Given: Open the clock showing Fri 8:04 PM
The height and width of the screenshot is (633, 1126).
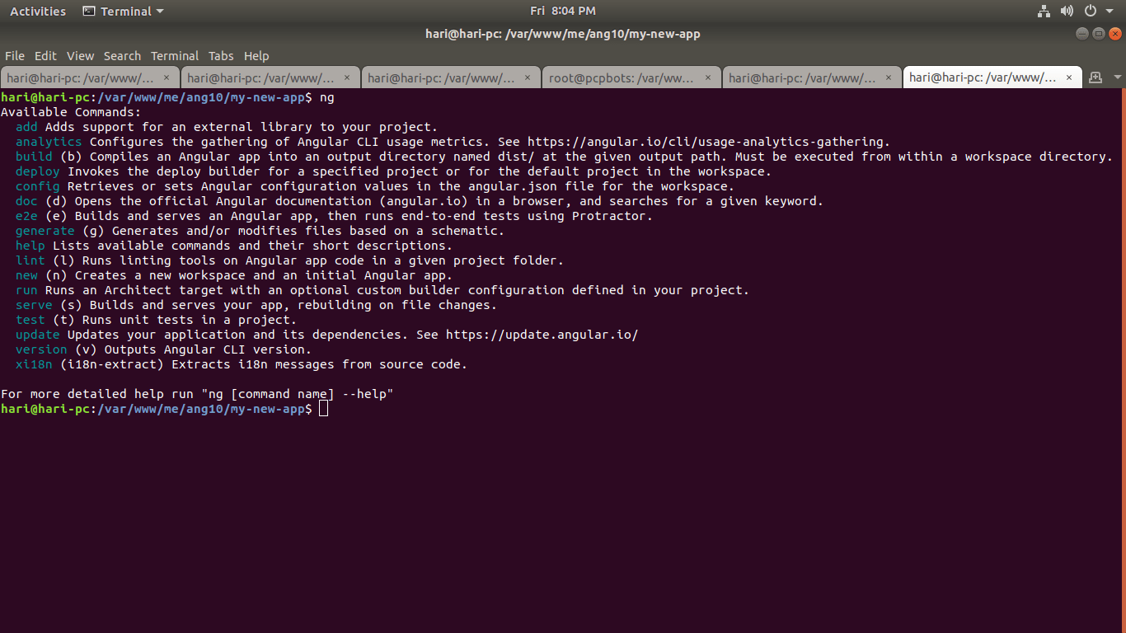Looking at the screenshot, I should point(563,12).
